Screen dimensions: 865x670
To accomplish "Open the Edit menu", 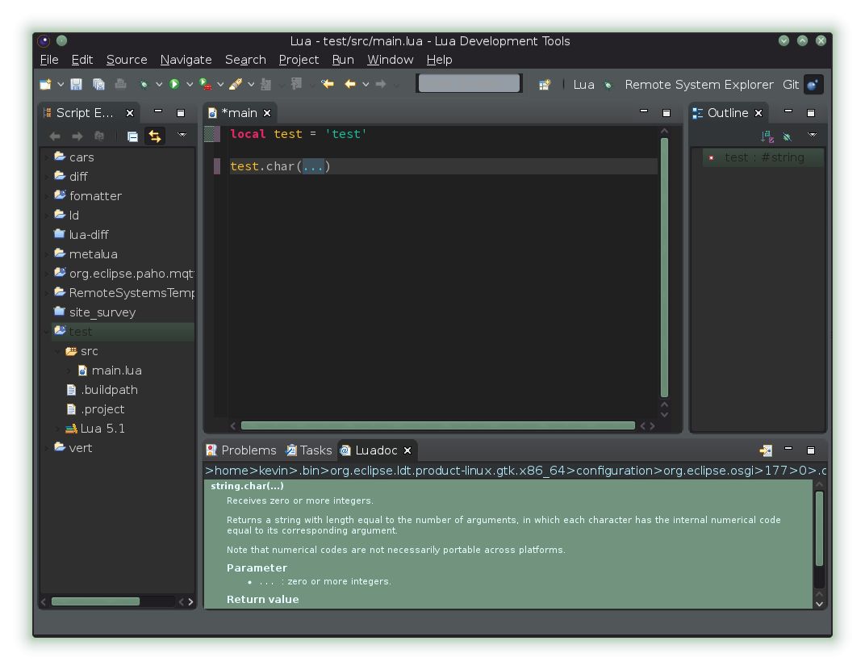I will pyautogui.click(x=82, y=60).
